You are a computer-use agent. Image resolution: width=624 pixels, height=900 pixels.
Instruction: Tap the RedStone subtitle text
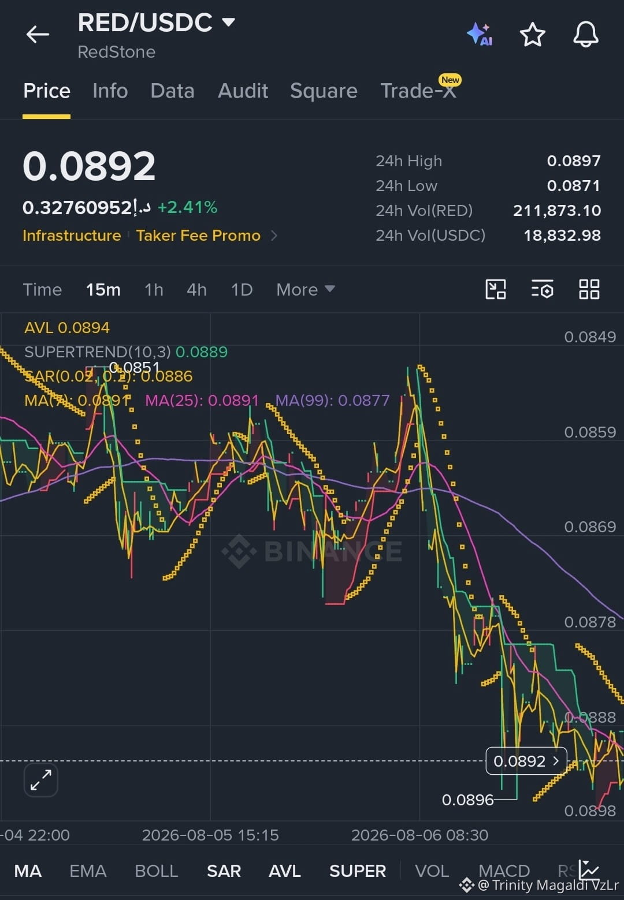tap(117, 52)
